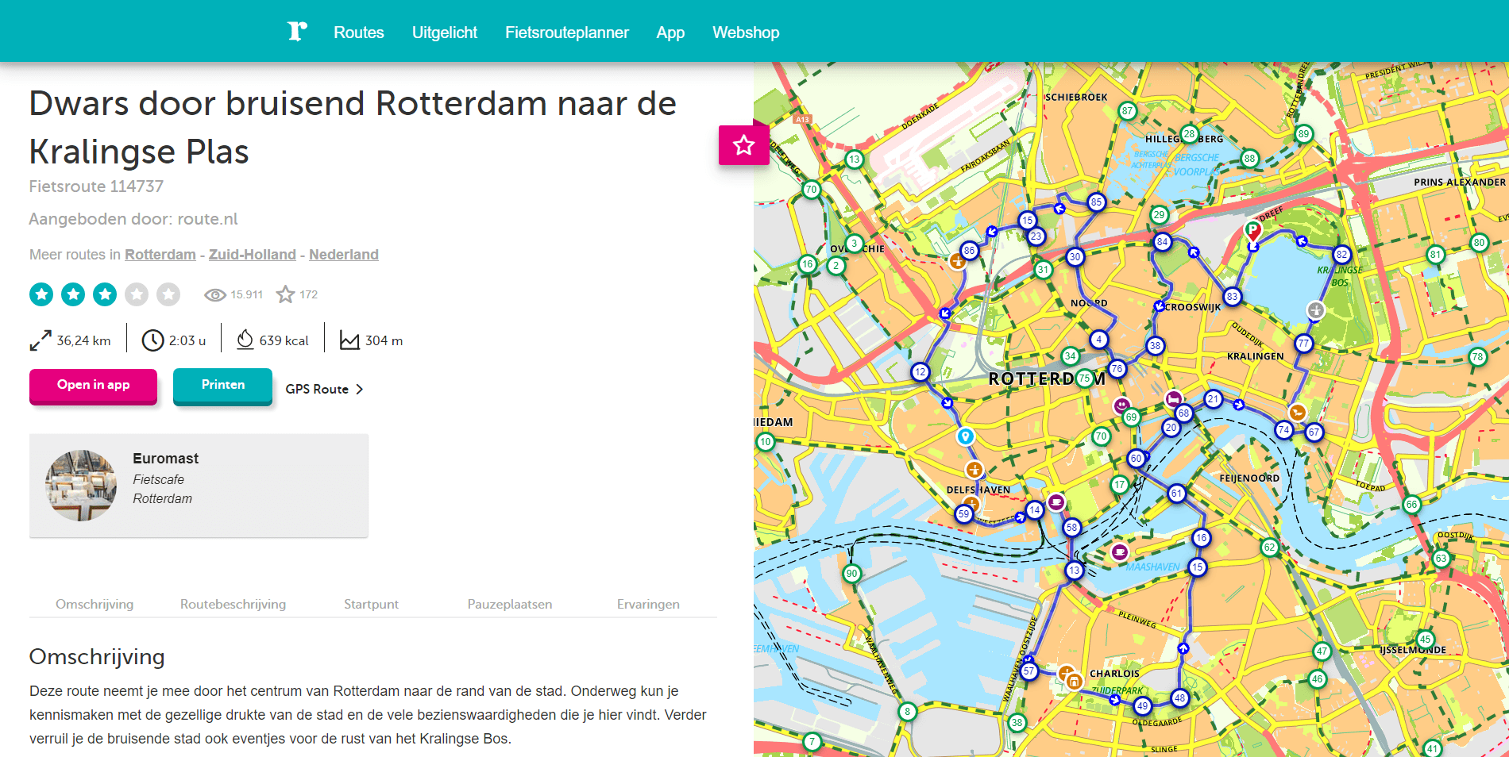Click the smiley attraction icon in Rotterdam center
The image size is (1509, 757).
pyautogui.click(x=1122, y=406)
